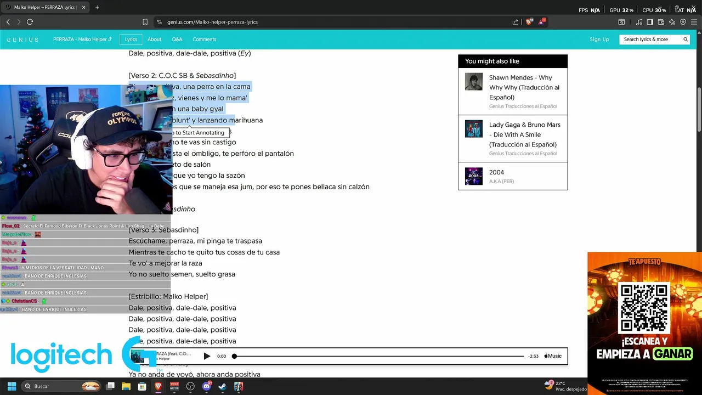Click the PERRAZA cover art in the player
This screenshot has height=395, width=702.
(137, 356)
